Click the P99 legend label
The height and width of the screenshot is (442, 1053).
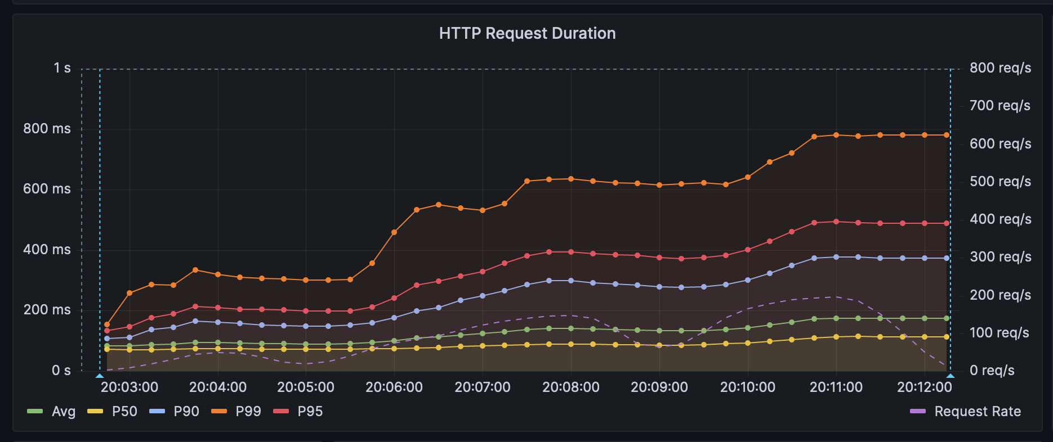pos(248,412)
